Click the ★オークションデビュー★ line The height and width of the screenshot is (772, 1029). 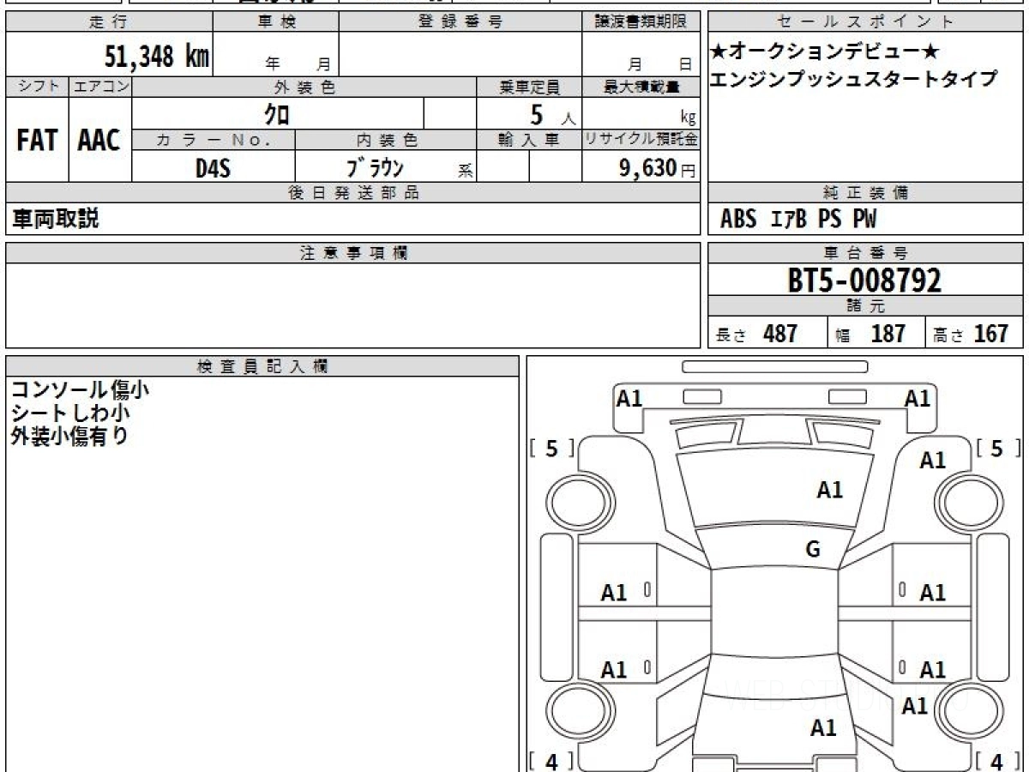click(x=824, y=51)
